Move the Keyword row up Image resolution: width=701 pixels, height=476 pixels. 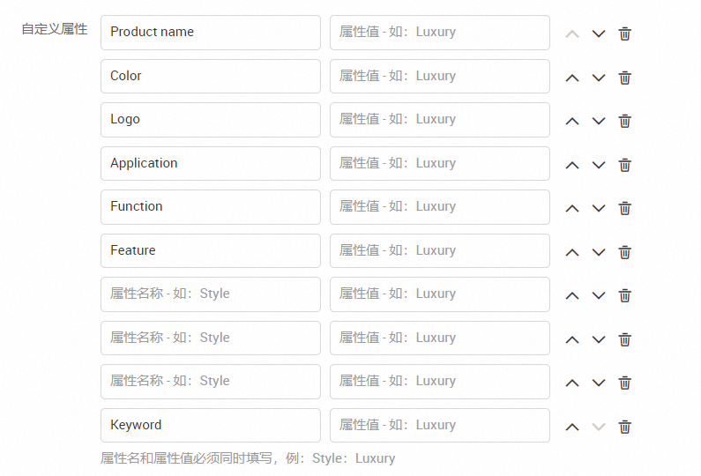(572, 427)
